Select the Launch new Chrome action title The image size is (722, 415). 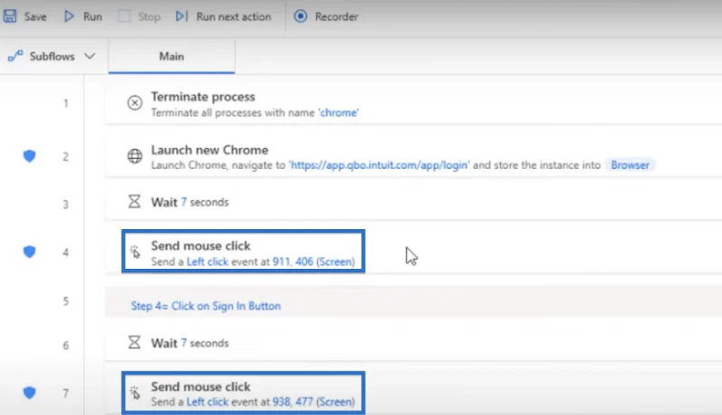209,151
